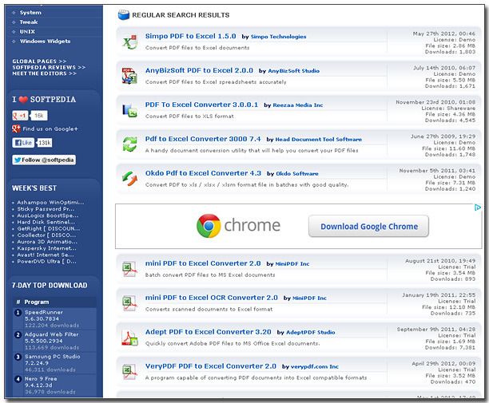Open Aurora 3D Animatio... in Week's Best

tap(47, 242)
